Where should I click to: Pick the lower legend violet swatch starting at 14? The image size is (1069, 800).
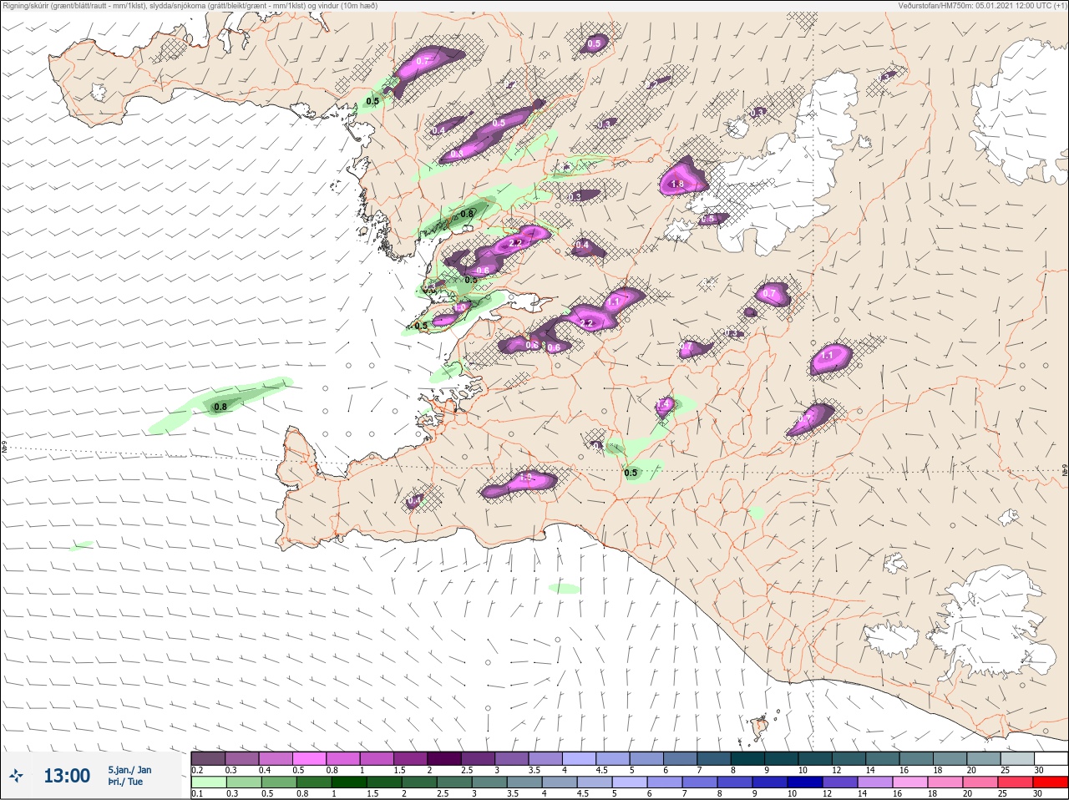tap(876, 782)
